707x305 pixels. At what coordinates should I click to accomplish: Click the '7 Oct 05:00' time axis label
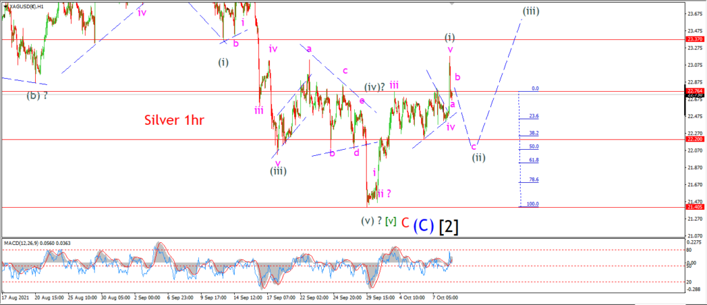[447, 298]
